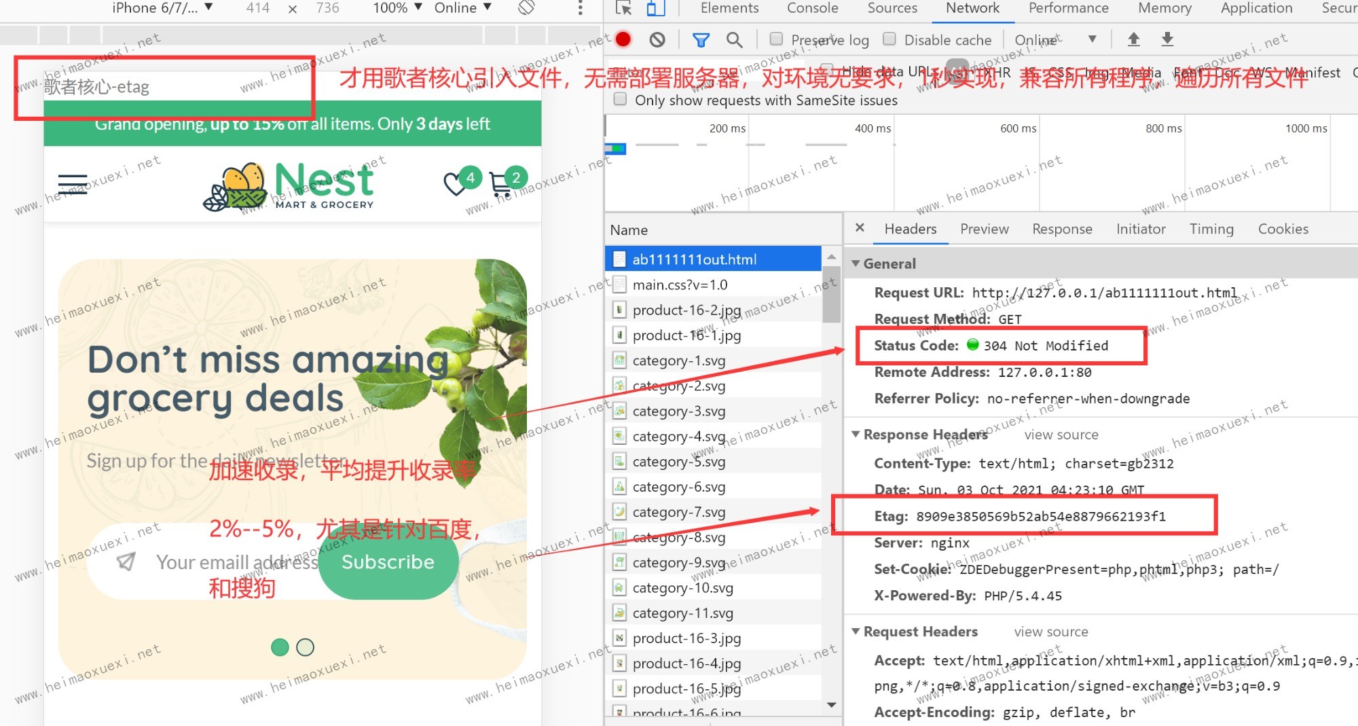Click view source beside Response Headers
Screen dimensions: 1358x726
coord(1061,435)
